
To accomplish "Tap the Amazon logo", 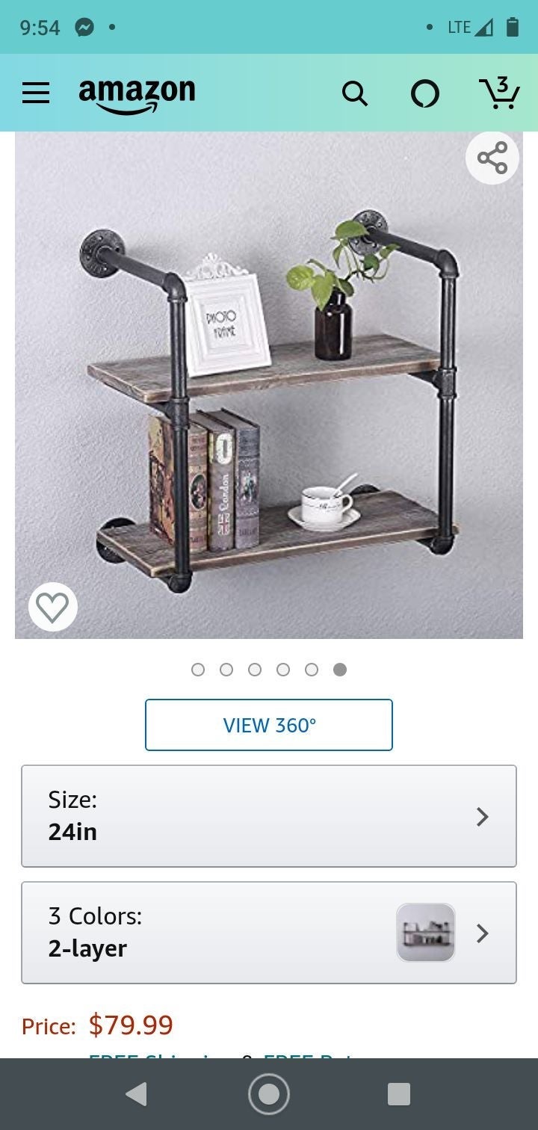I will [137, 96].
